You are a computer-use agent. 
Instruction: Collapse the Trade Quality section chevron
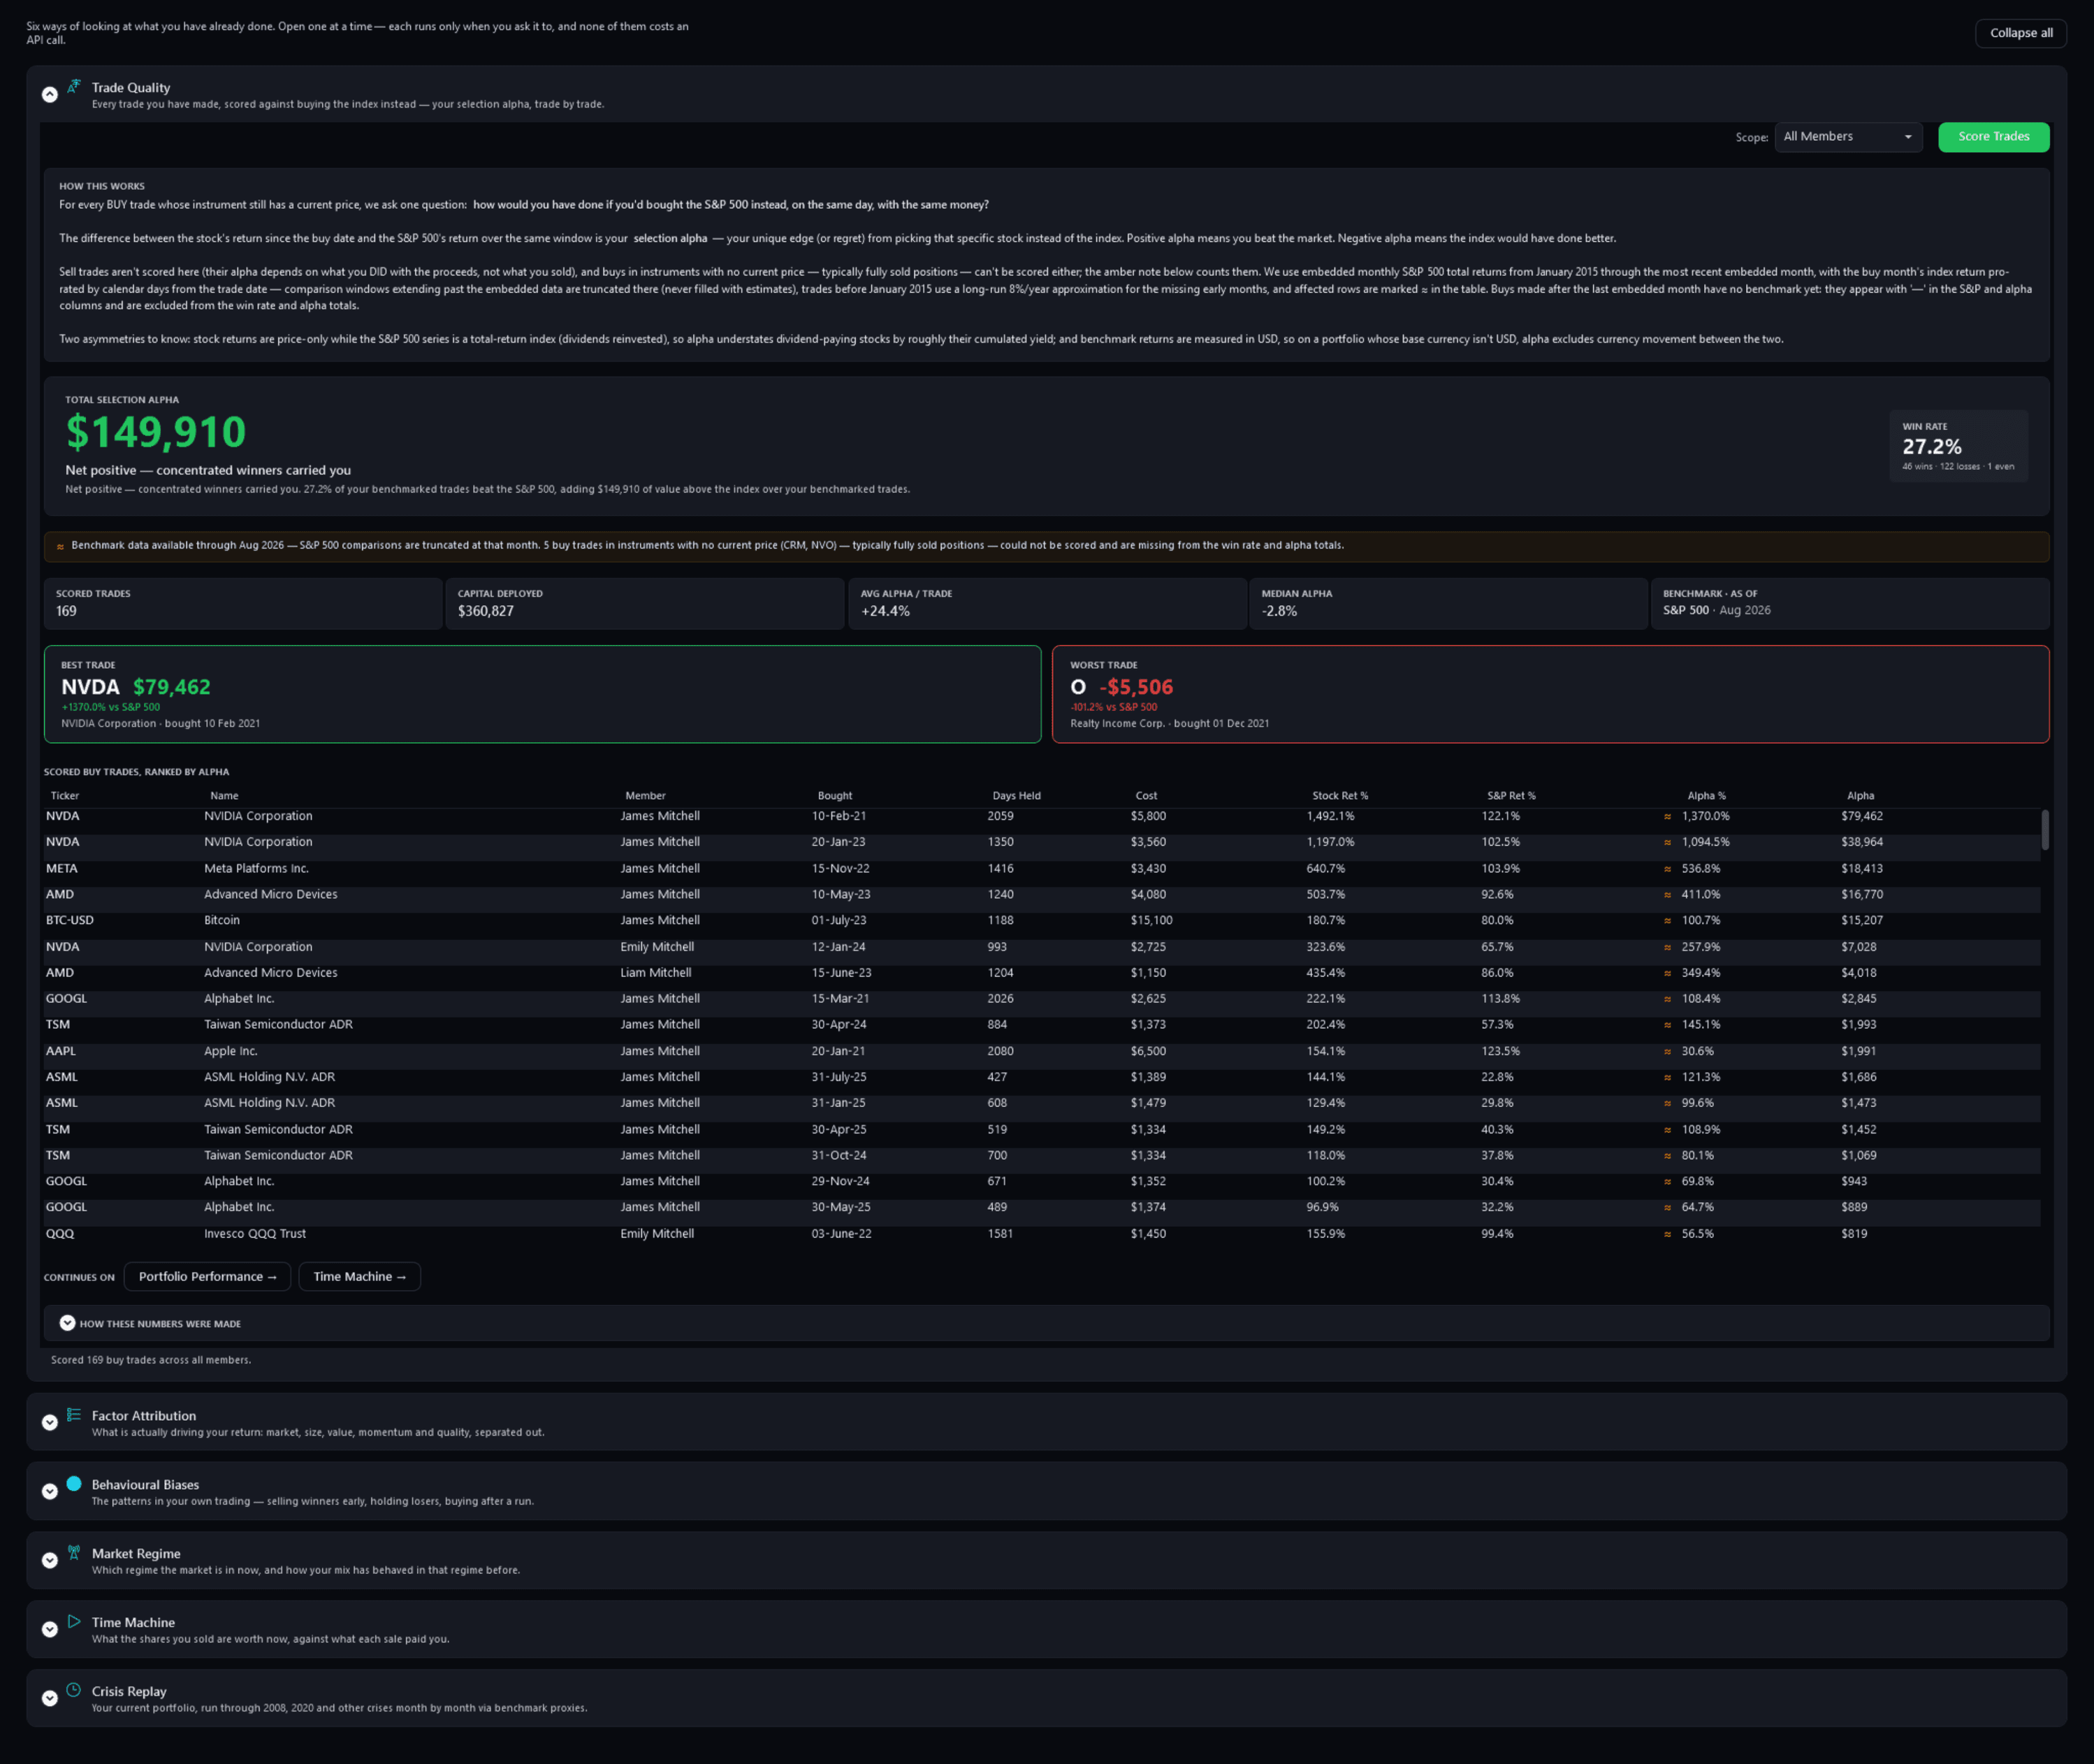(49, 95)
